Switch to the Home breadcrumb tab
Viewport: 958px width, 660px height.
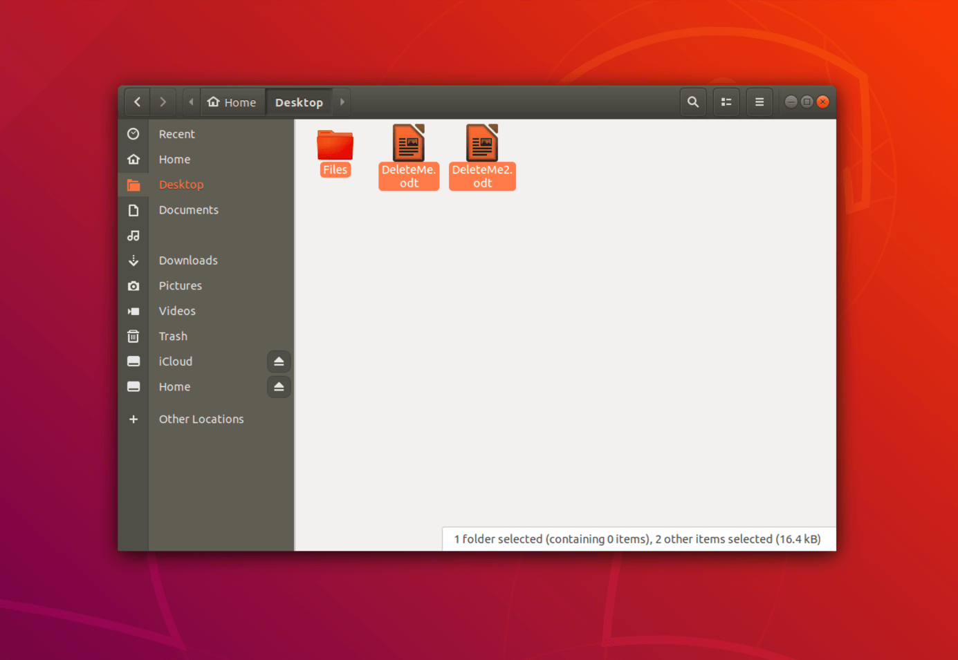232,102
